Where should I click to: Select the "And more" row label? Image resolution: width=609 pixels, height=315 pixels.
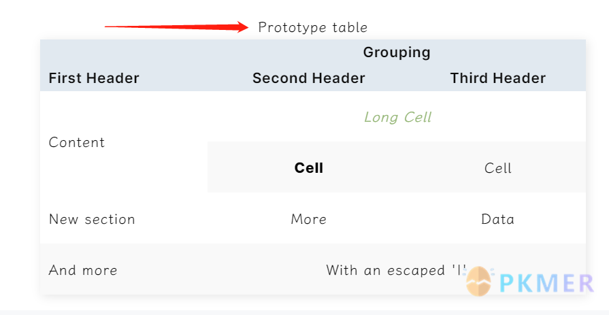pyautogui.click(x=83, y=270)
